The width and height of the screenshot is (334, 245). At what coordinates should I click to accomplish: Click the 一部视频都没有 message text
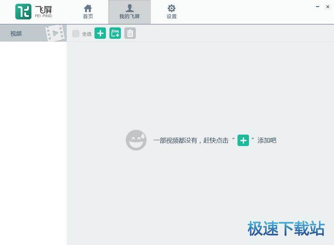(191, 140)
